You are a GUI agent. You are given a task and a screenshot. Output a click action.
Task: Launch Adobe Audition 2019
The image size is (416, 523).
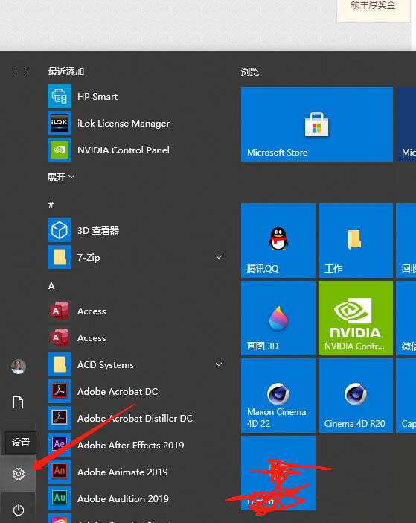[x=123, y=498]
